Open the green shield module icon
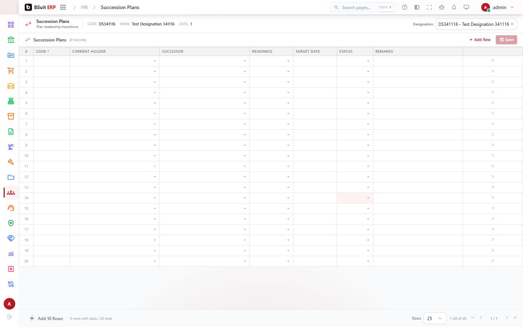The image size is (523, 327). tap(11, 223)
